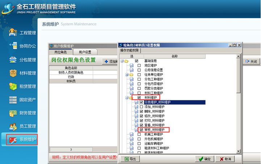This screenshot has width=261, height=164.
Task: Tick the 地区维护 checkbox
Action: point(139,66)
